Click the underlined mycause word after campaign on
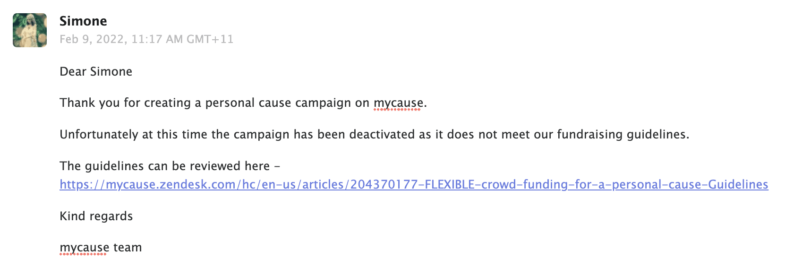Image resolution: width=785 pixels, height=276 pixels. click(398, 103)
